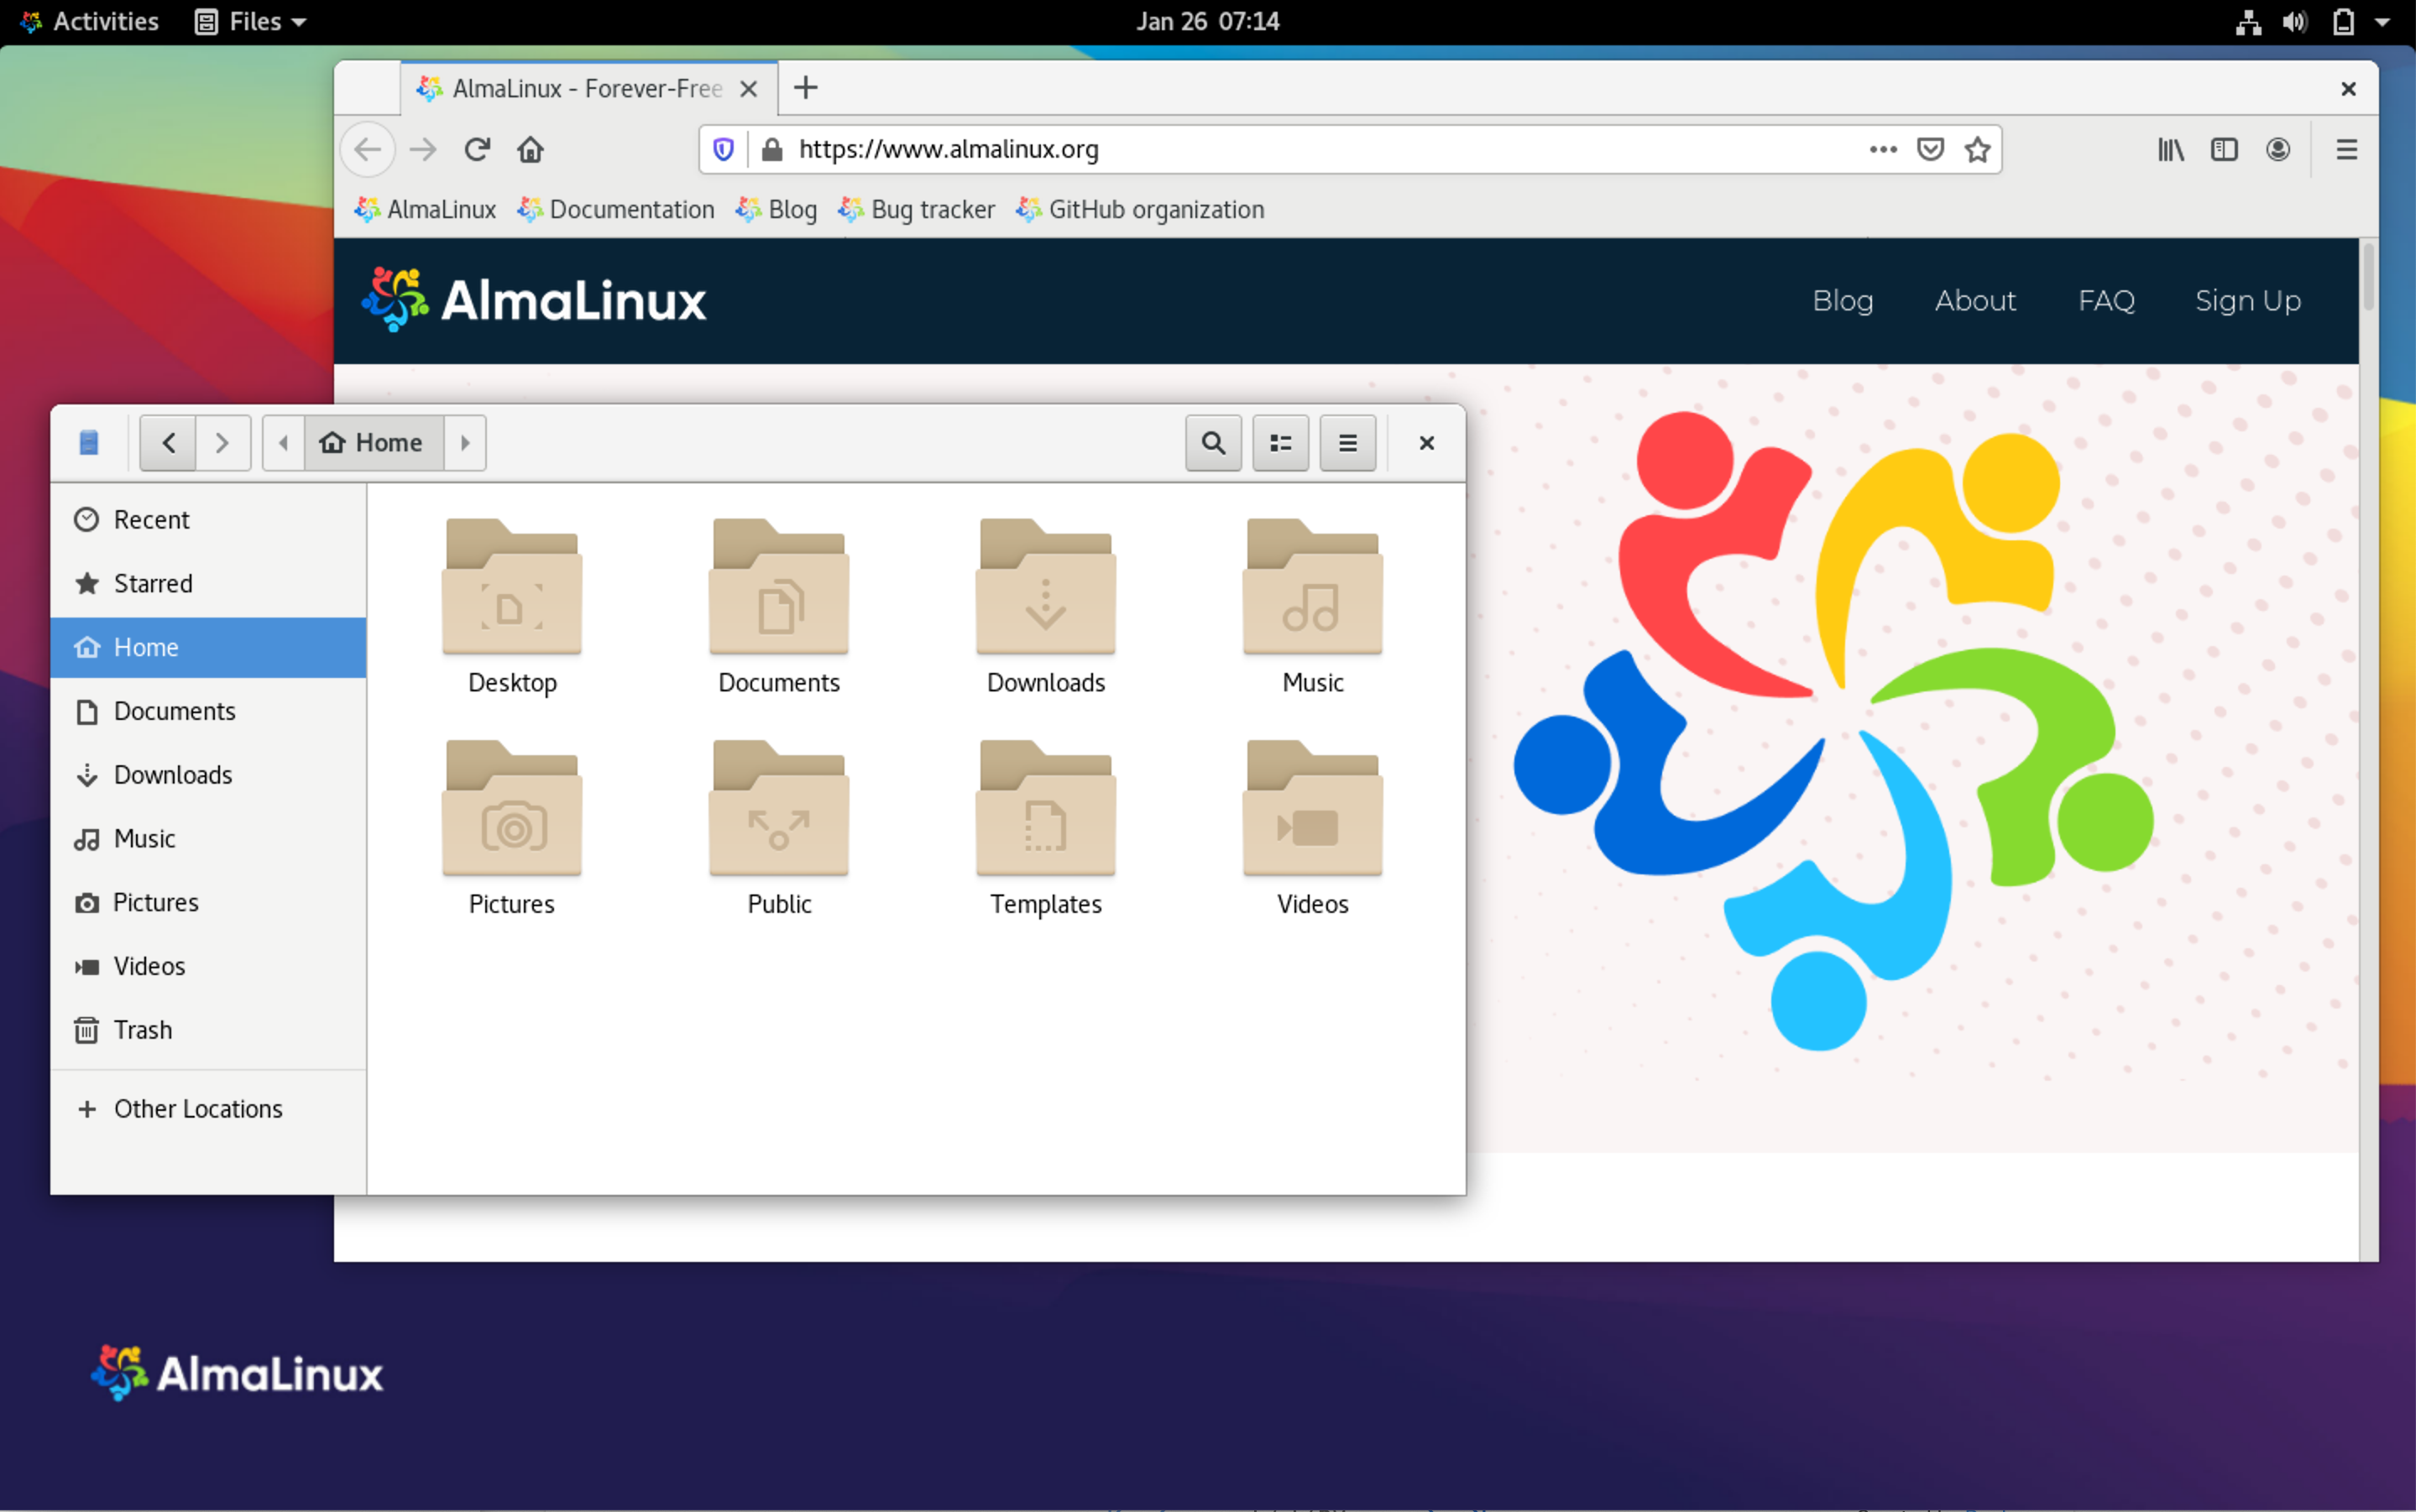2416x1512 pixels.
Task: Open About in the website navigation
Action: (x=1974, y=301)
